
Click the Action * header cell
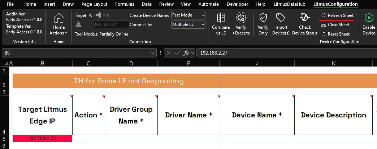tap(88, 115)
